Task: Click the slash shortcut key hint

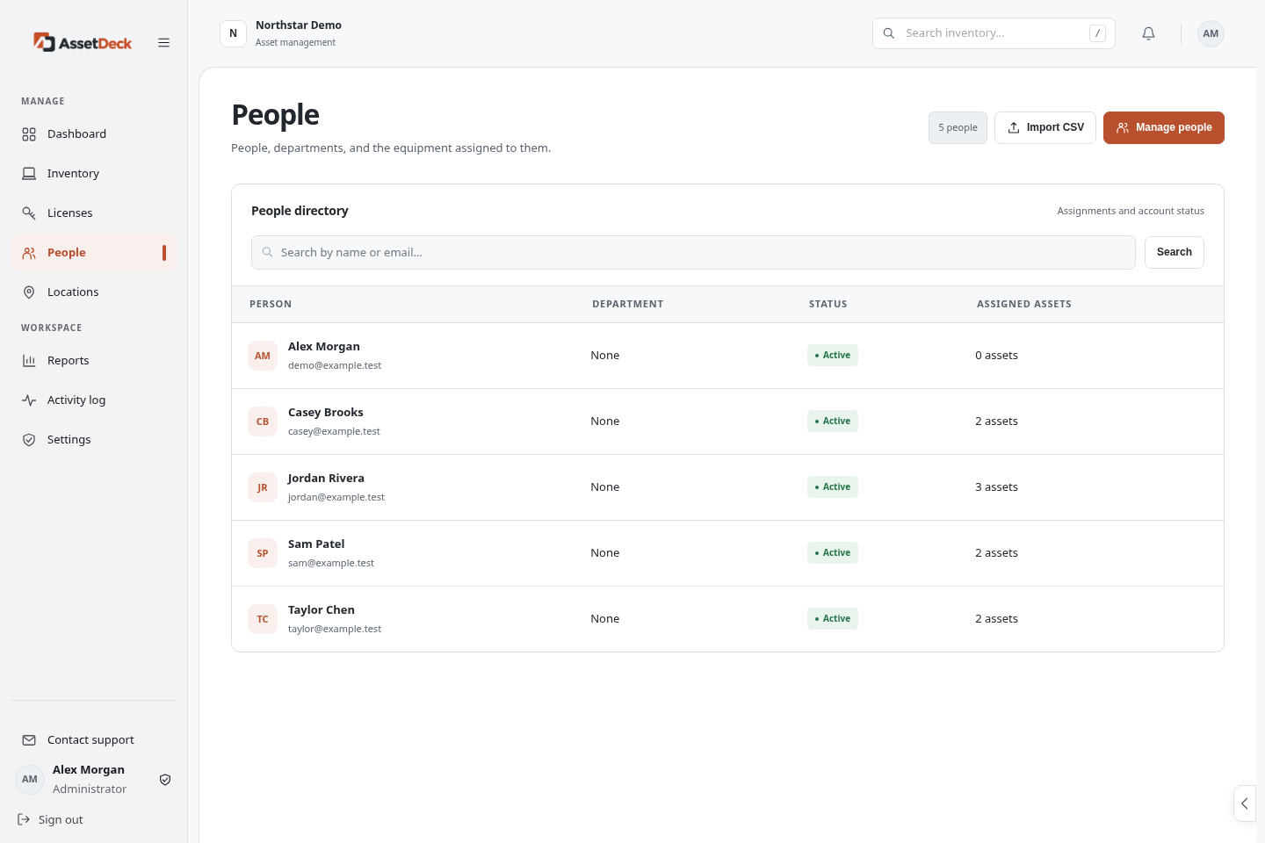Action: click(x=1097, y=33)
